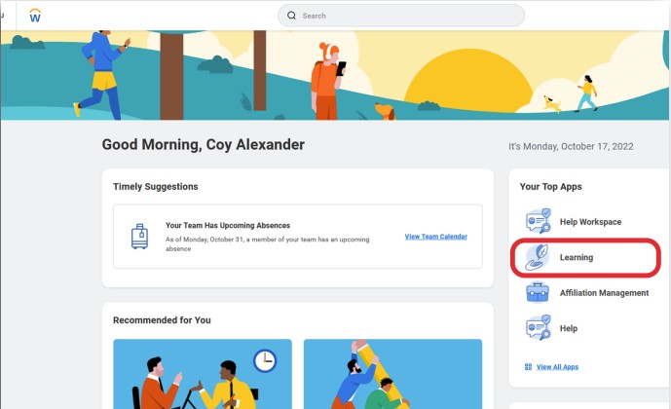Image resolution: width=671 pixels, height=409 pixels.
Task: Open Affiliation Management via its text label
Action: pos(604,293)
